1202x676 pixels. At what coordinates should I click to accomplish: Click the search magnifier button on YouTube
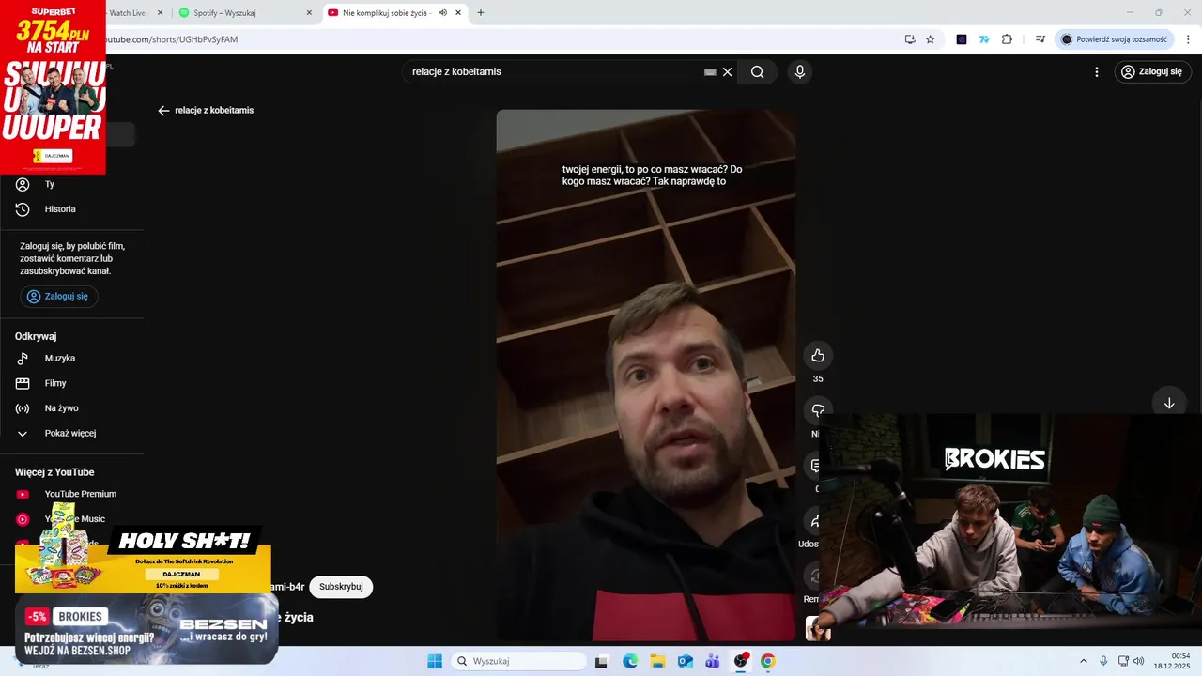pos(757,71)
